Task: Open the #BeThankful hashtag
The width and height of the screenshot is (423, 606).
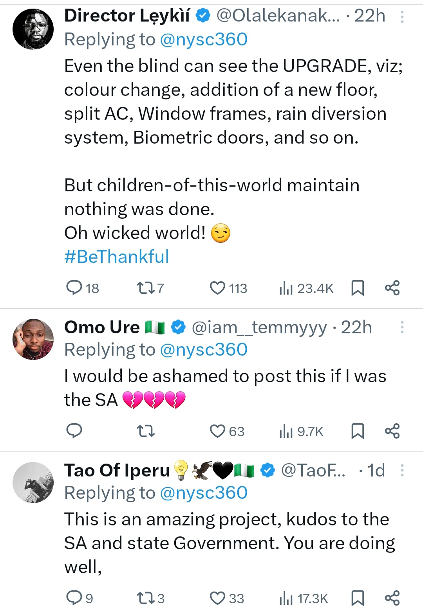Action: pyautogui.click(x=116, y=257)
